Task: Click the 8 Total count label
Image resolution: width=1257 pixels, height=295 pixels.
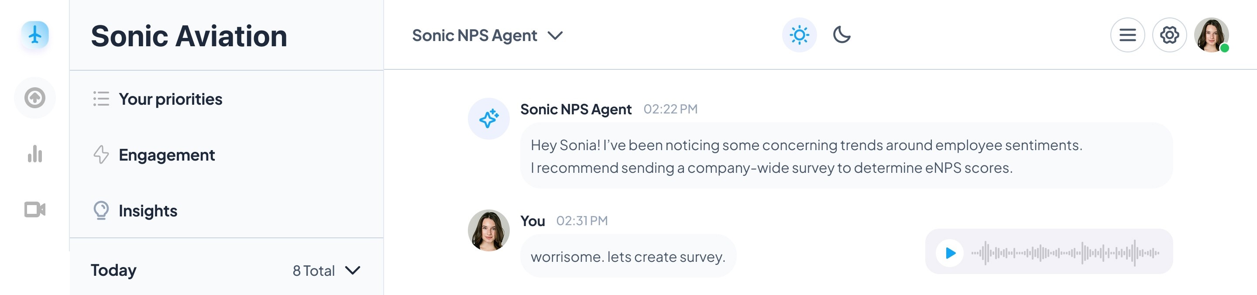Action: tap(313, 271)
